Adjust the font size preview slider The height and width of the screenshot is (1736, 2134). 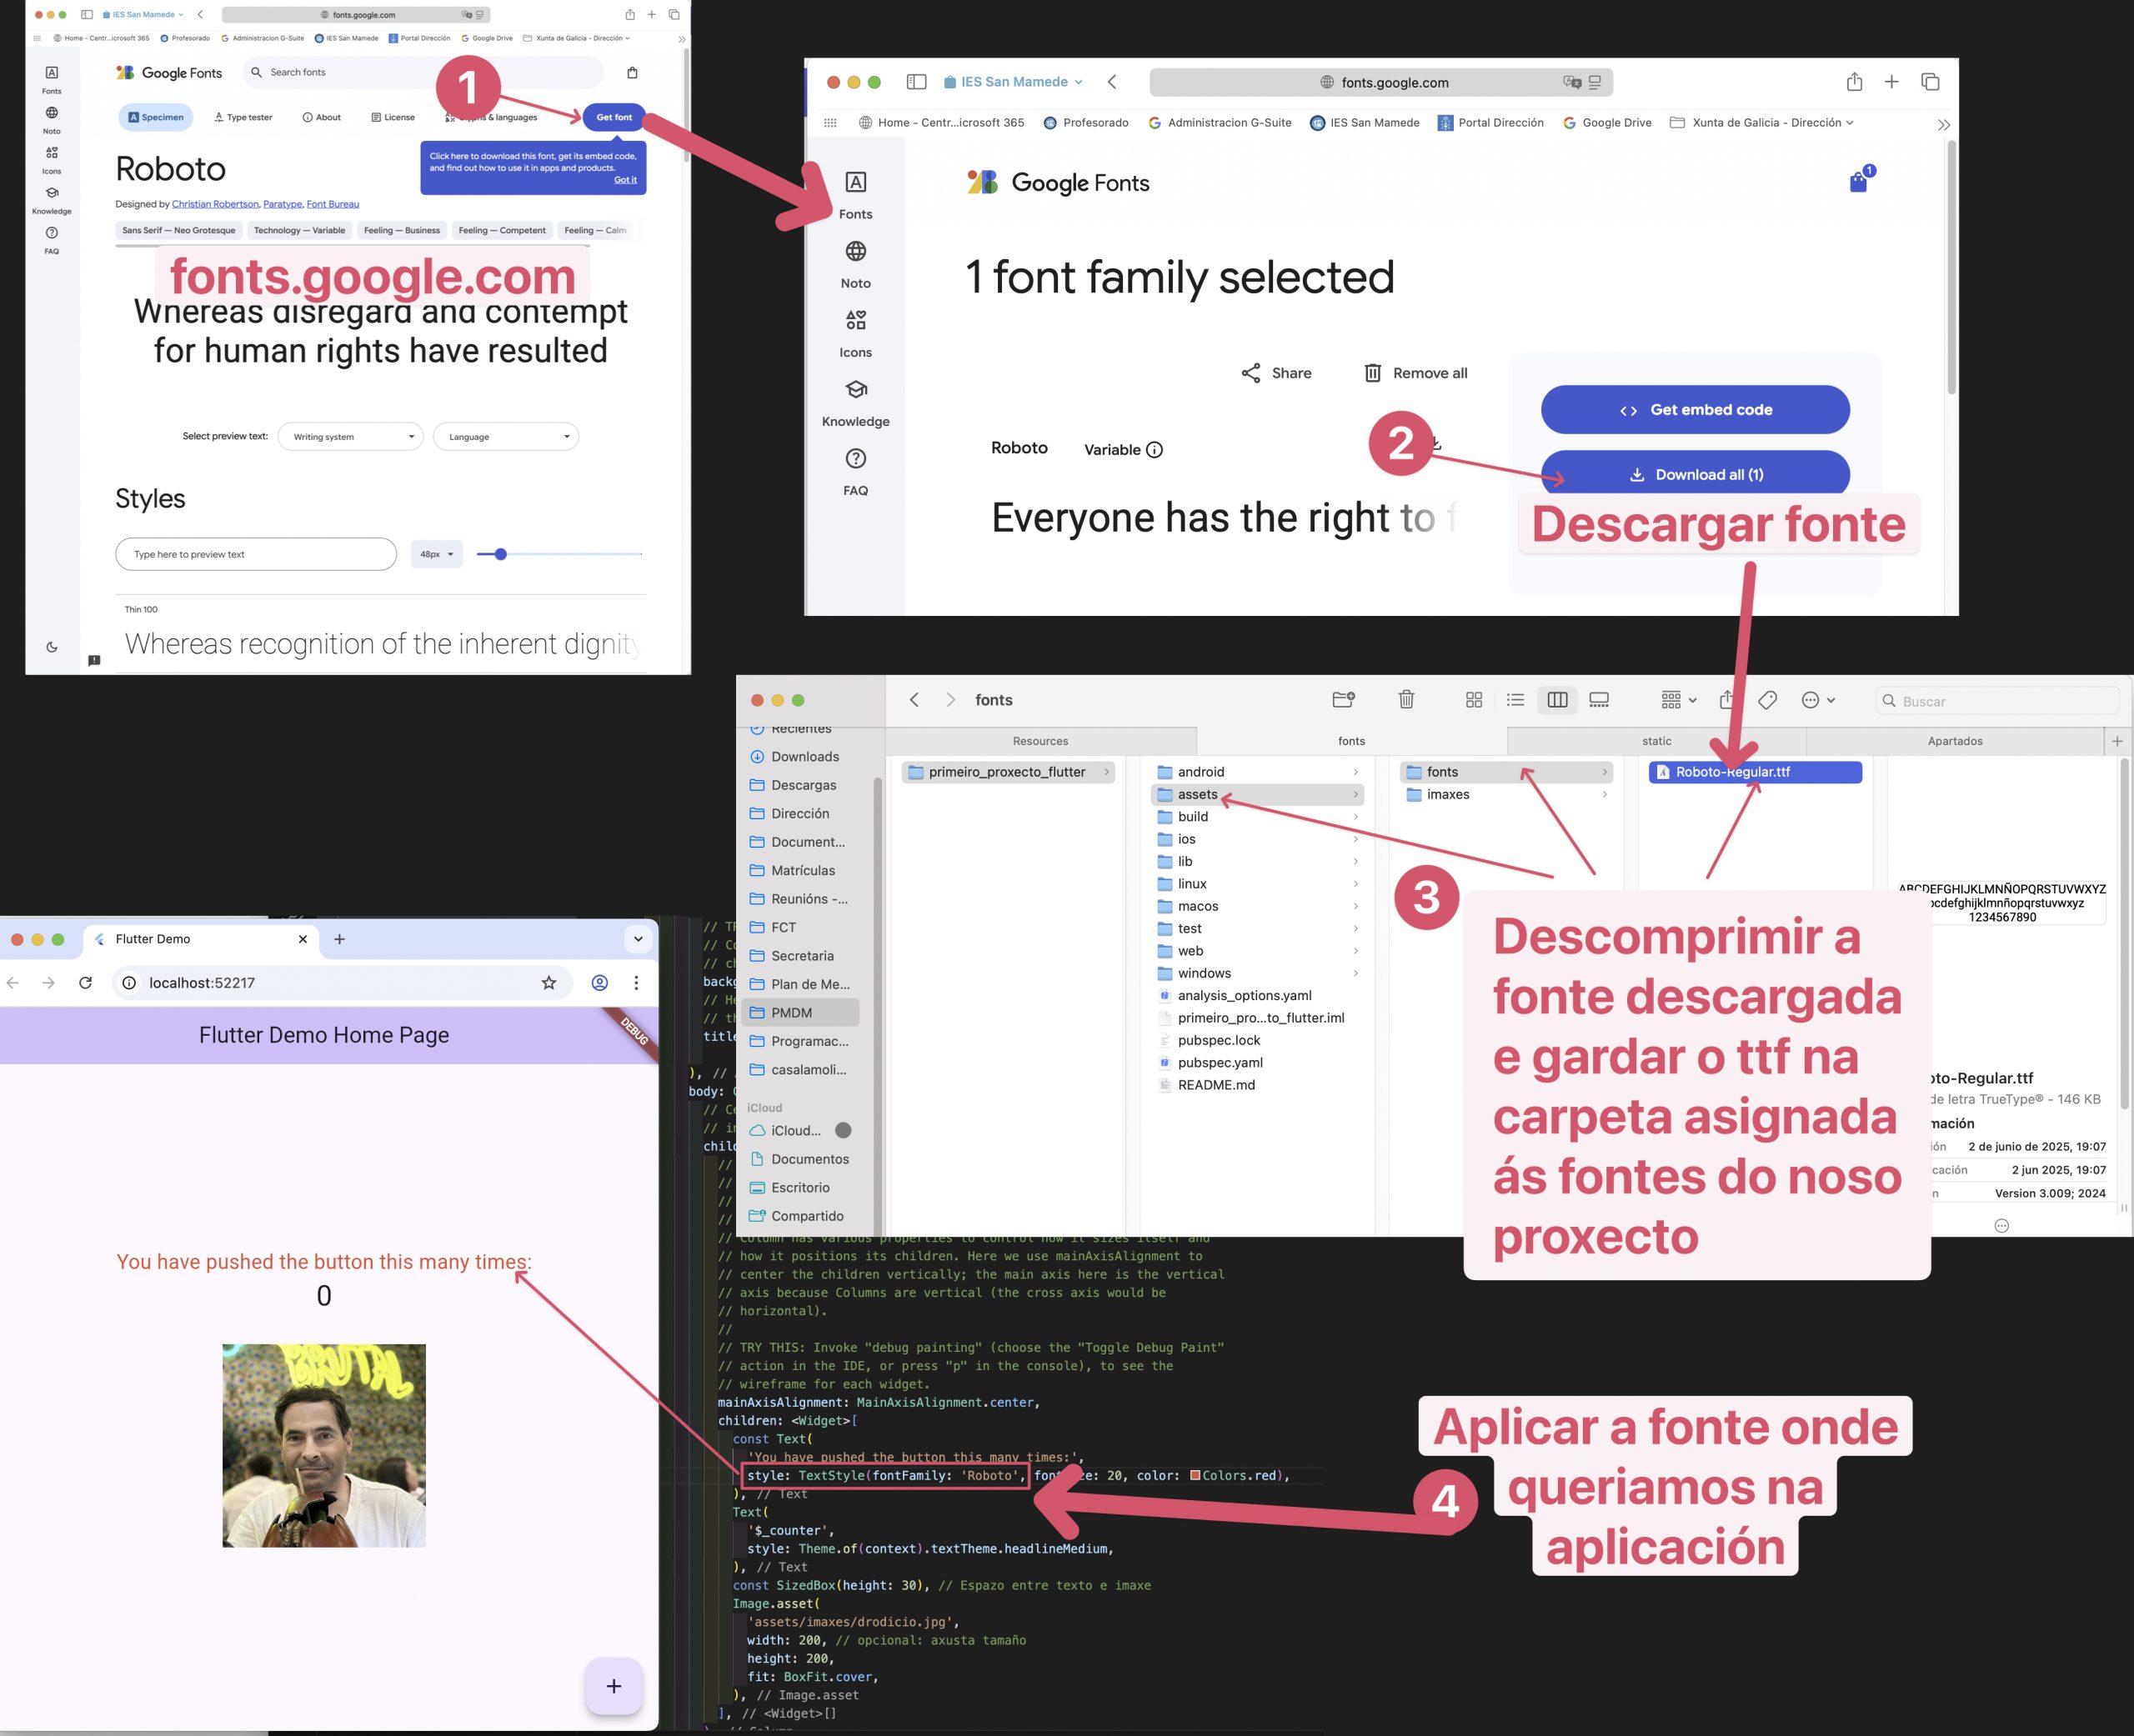501,554
